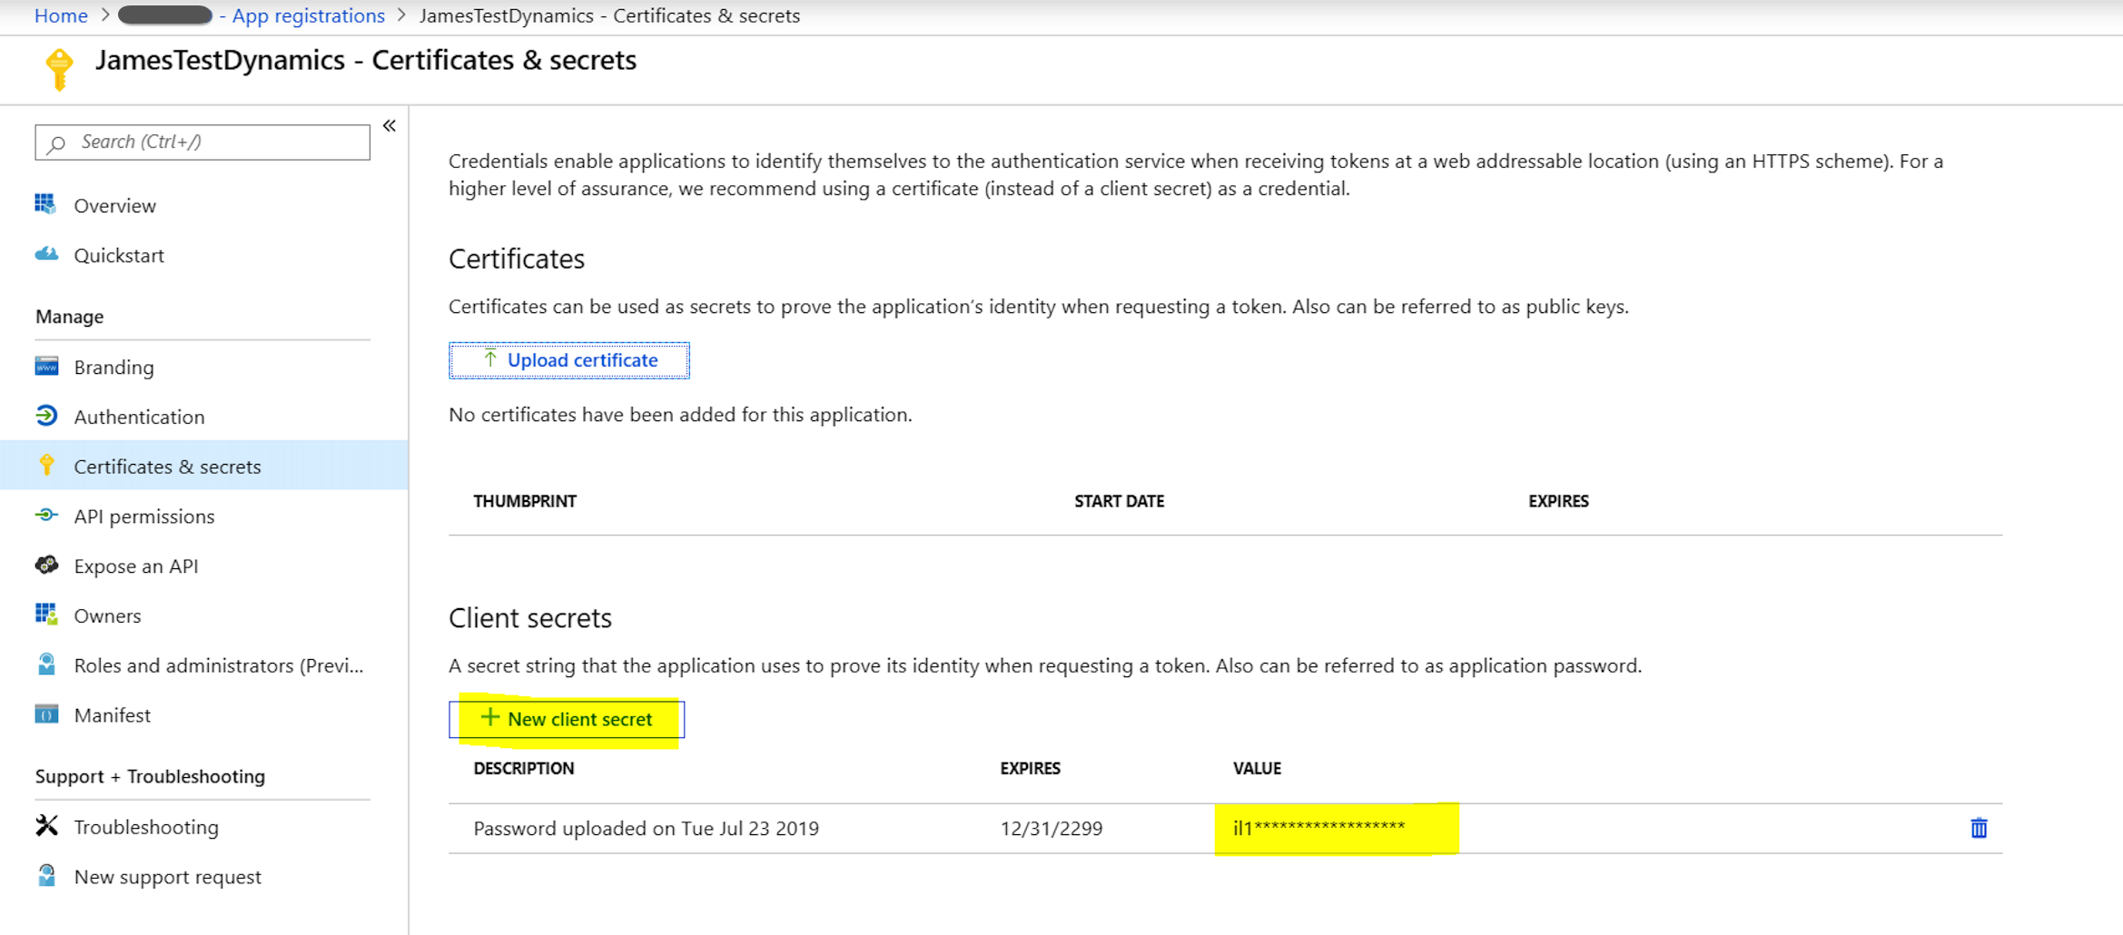
Task: Click the Authentication arrow icon
Action: (x=46, y=416)
